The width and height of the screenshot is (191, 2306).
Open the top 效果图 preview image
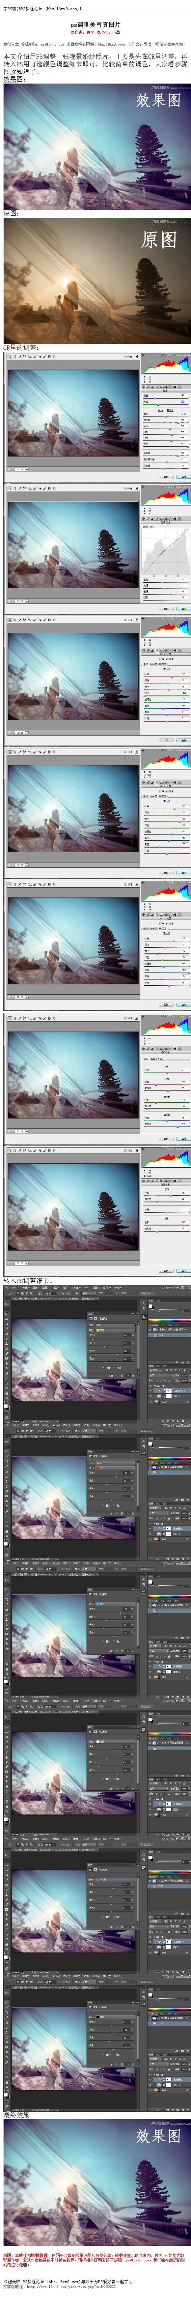click(x=96, y=147)
